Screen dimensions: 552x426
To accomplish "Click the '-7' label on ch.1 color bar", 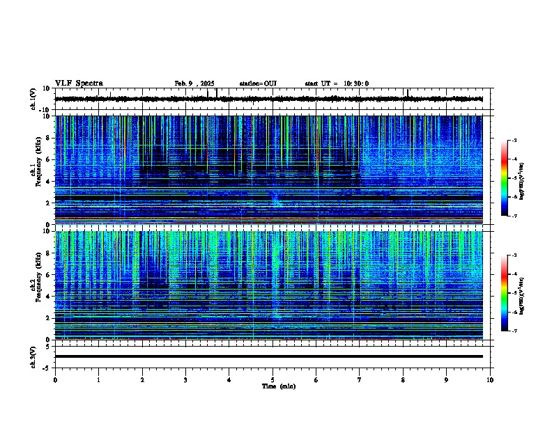I will point(514,216).
